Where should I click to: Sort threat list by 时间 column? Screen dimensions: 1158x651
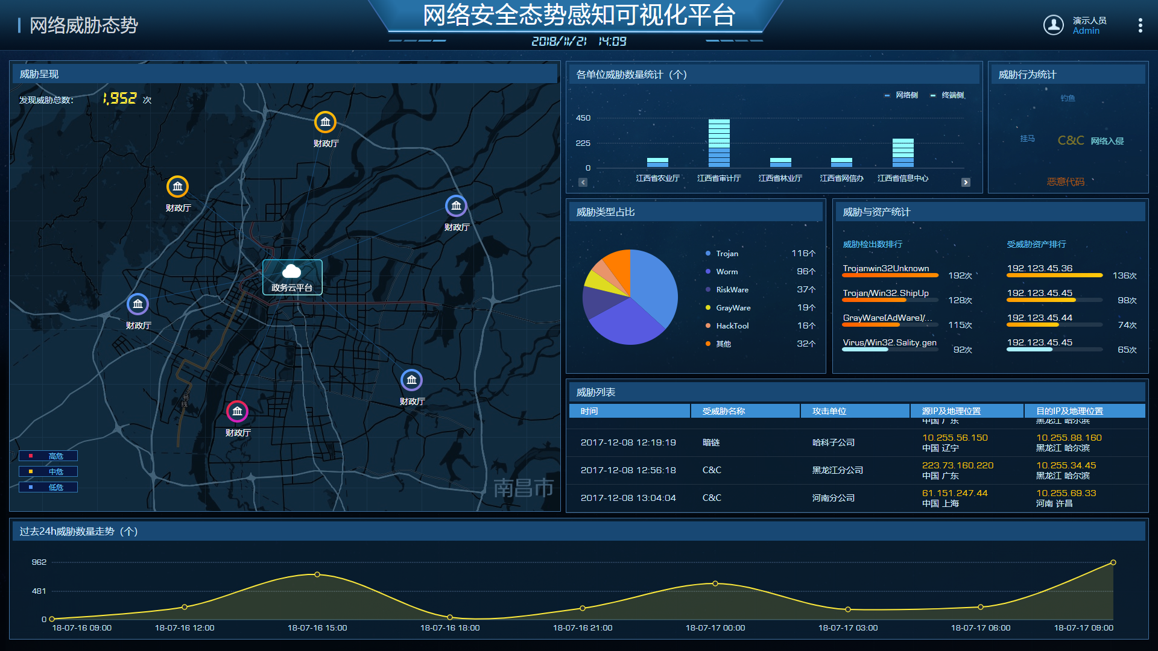click(630, 411)
